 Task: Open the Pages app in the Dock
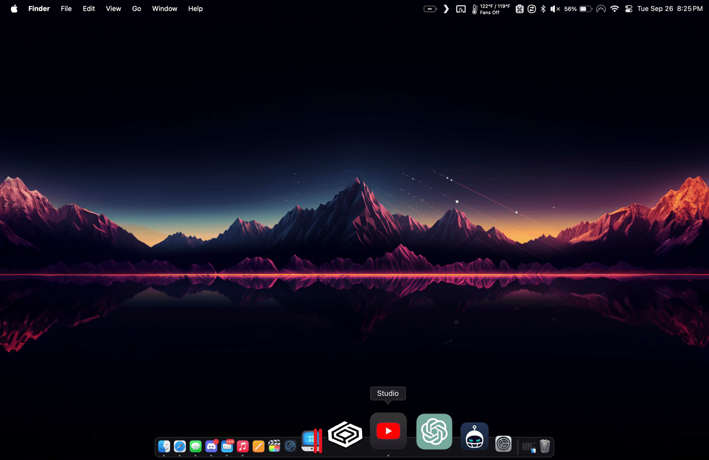tap(258, 446)
